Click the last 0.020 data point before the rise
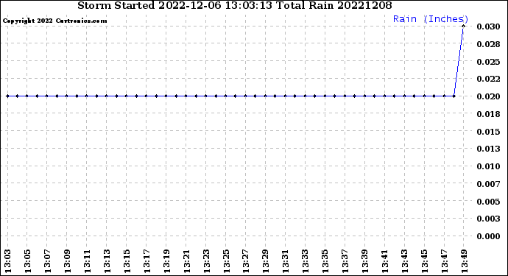This screenshot has height=276, width=508. (x=454, y=96)
